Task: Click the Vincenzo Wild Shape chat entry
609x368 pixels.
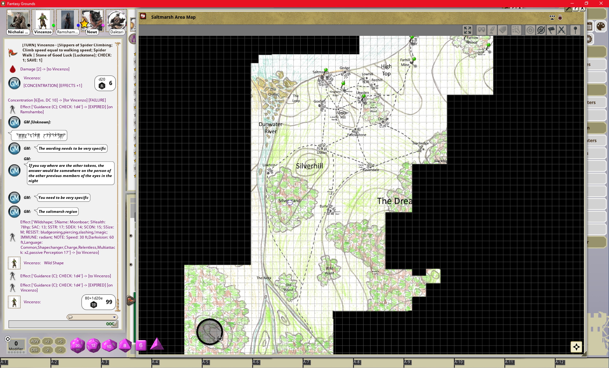Action: [43, 263]
